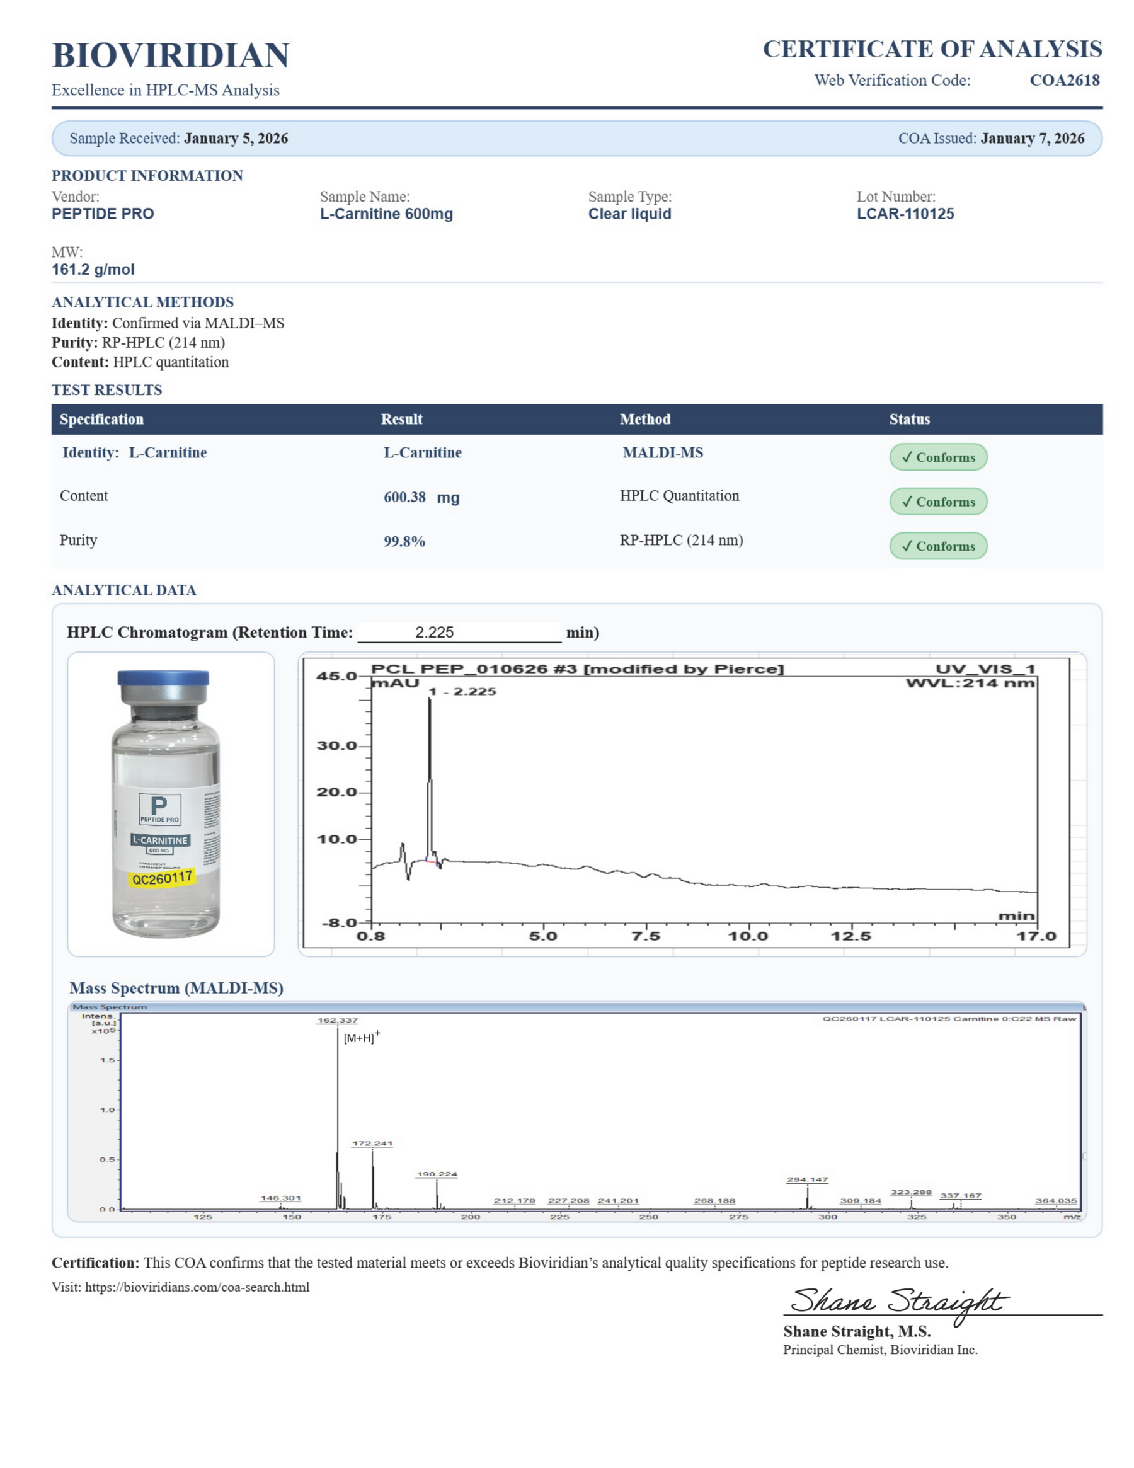Screen dimensions: 1134x1468
Task: Click the QC260117 yellow sticker on vial
Action: (x=162, y=878)
